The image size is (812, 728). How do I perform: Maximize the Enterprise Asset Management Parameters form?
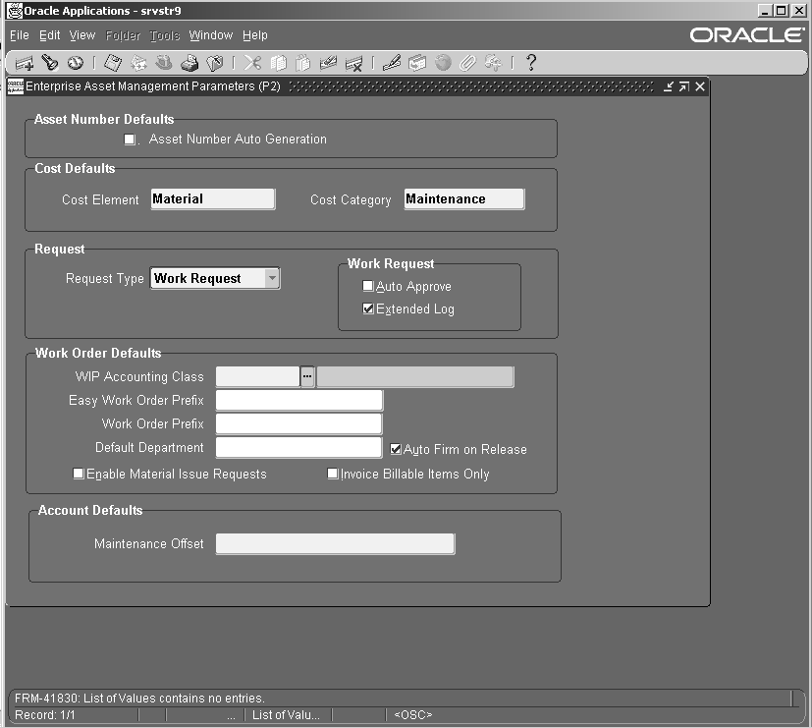(x=684, y=86)
